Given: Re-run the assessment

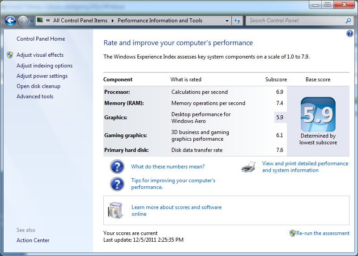Looking at the screenshot, I should click(323, 233).
